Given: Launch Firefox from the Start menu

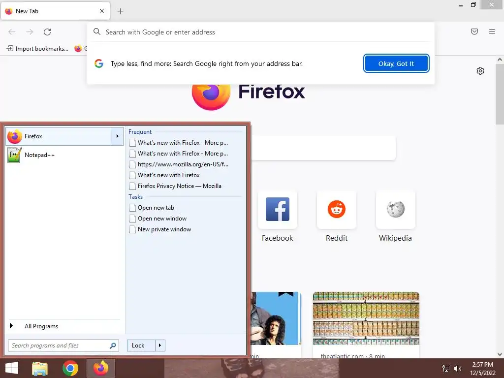Looking at the screenshot, I should (x=59, y=136).
